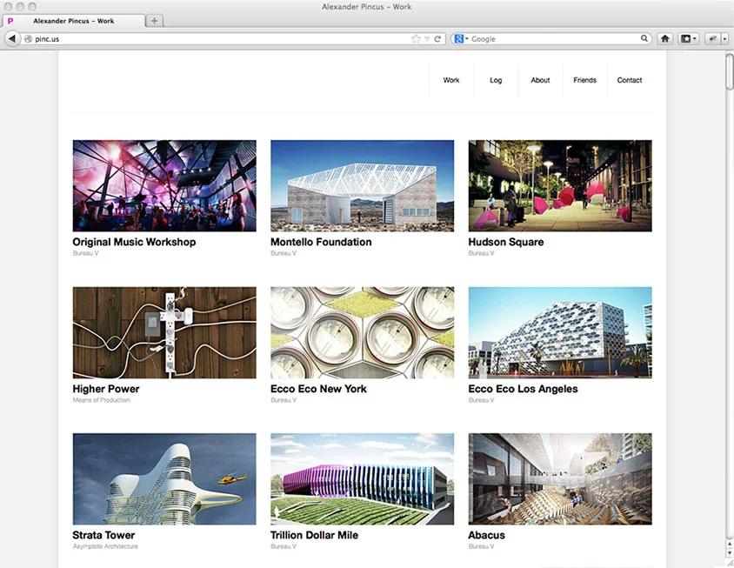Viewport: 734px width, 568px height.
Task: Click the Abacus title link
Action: (x=486, y=535)
